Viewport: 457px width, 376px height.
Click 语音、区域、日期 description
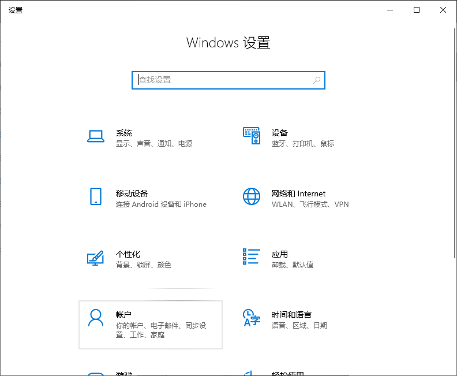click(x=299, y=325)
